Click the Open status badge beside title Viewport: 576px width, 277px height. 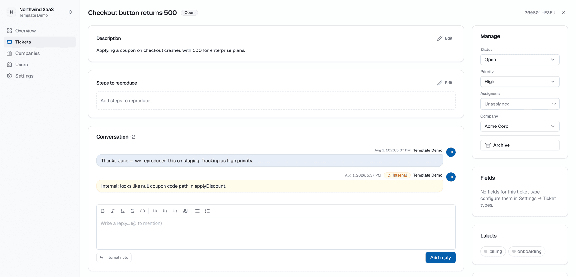189,13
